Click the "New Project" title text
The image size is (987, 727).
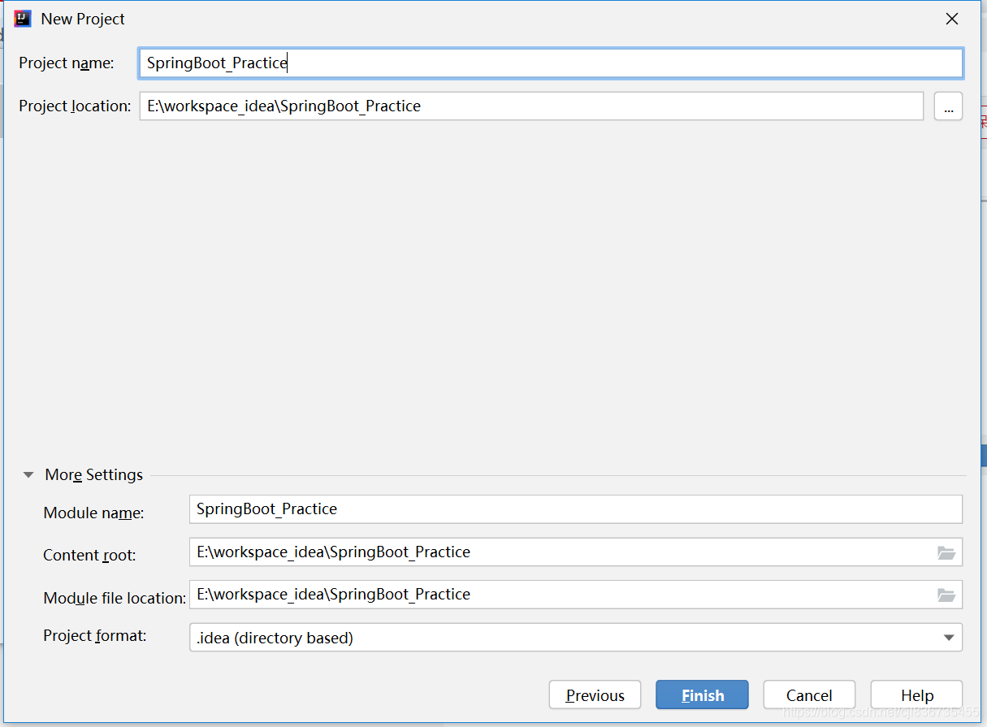coord(83,19)
